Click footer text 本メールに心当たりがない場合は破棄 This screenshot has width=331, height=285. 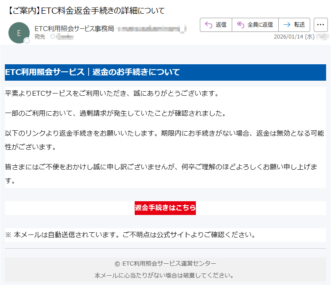[x=165, y=275]
